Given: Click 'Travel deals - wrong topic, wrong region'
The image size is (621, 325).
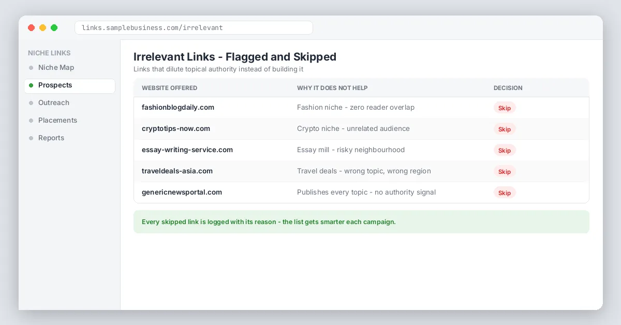Looking at the screenshot, I should click(x=364, y=171).
